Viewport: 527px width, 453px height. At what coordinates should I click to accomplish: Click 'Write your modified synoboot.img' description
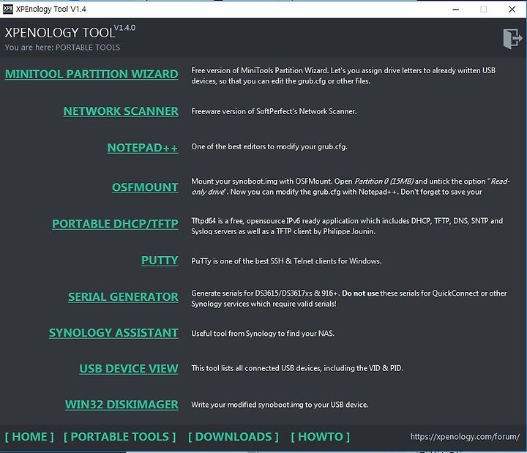(280, 405)
